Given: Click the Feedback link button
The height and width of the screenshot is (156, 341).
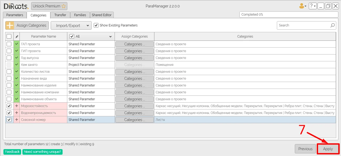Looking at the screenshot, I should pos(12,152).
